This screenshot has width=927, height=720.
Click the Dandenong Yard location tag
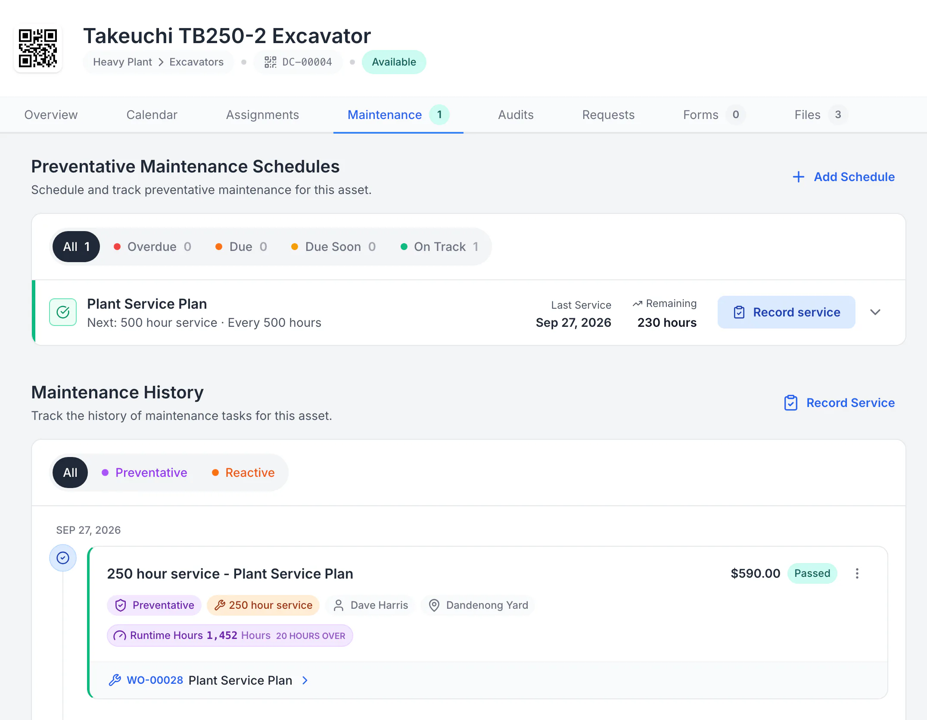[x=478, y=605]
